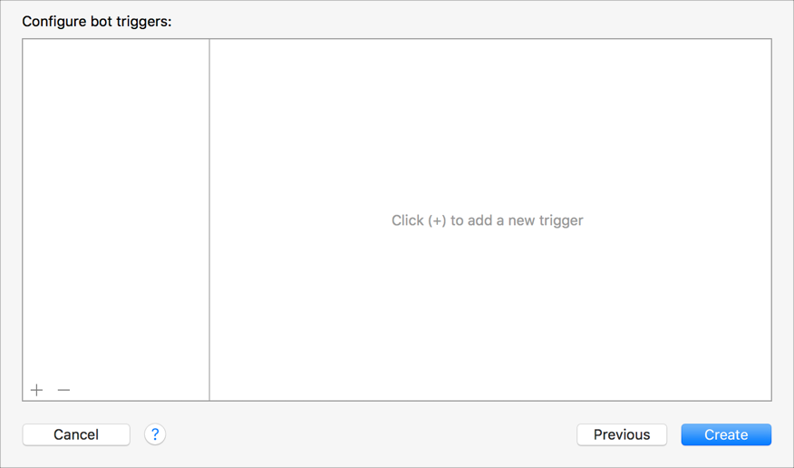Click the Cancel button
The width and height of the screenshot is (794, 468).
pyautogui.click(x=76, y=434)
